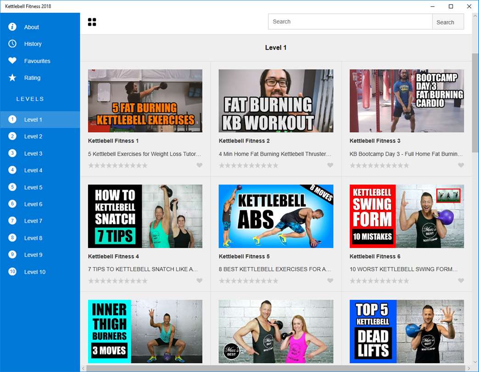The image size is (479, 372).
Task: Open the History page label
Action: 33,44
